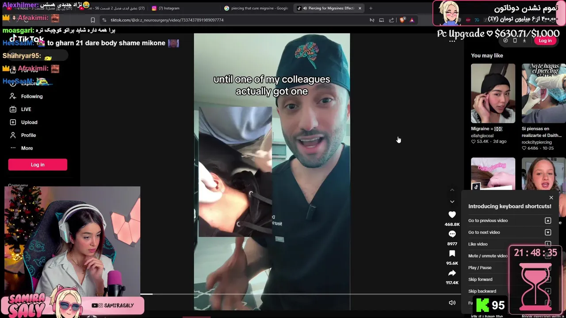Image resolution: width=566 pixels, height=318 pixels.
Task: Share the video using the arrow icon
Action: (x=452, y=273)
